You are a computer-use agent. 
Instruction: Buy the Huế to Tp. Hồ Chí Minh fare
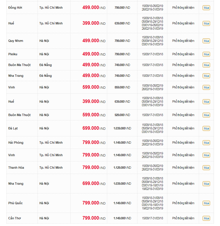pyautogui.click(x=206, y=24)
